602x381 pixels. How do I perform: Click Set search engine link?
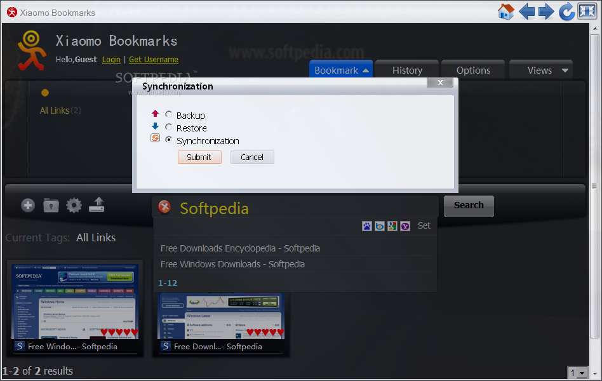pyautogui.click(x=424, y=226)
